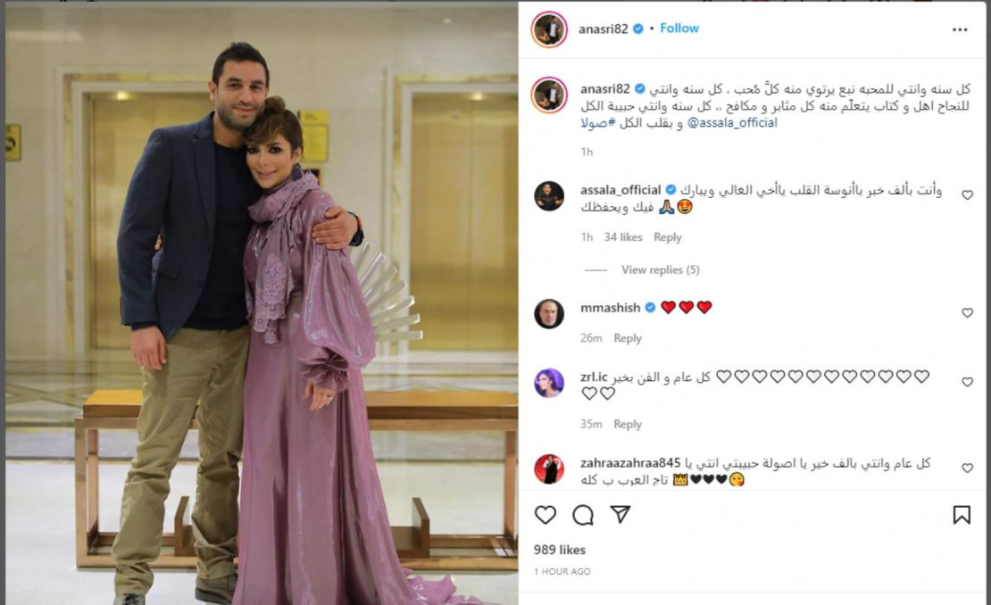Open the @assala_official mention in caption
This screenshot has width=991, height=605.
(732, 123)
